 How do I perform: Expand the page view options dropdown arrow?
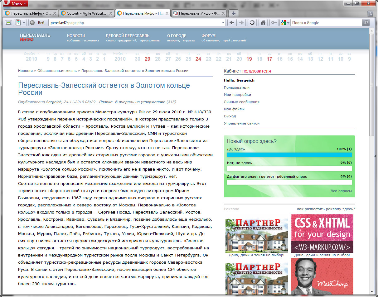click(24, 23)
